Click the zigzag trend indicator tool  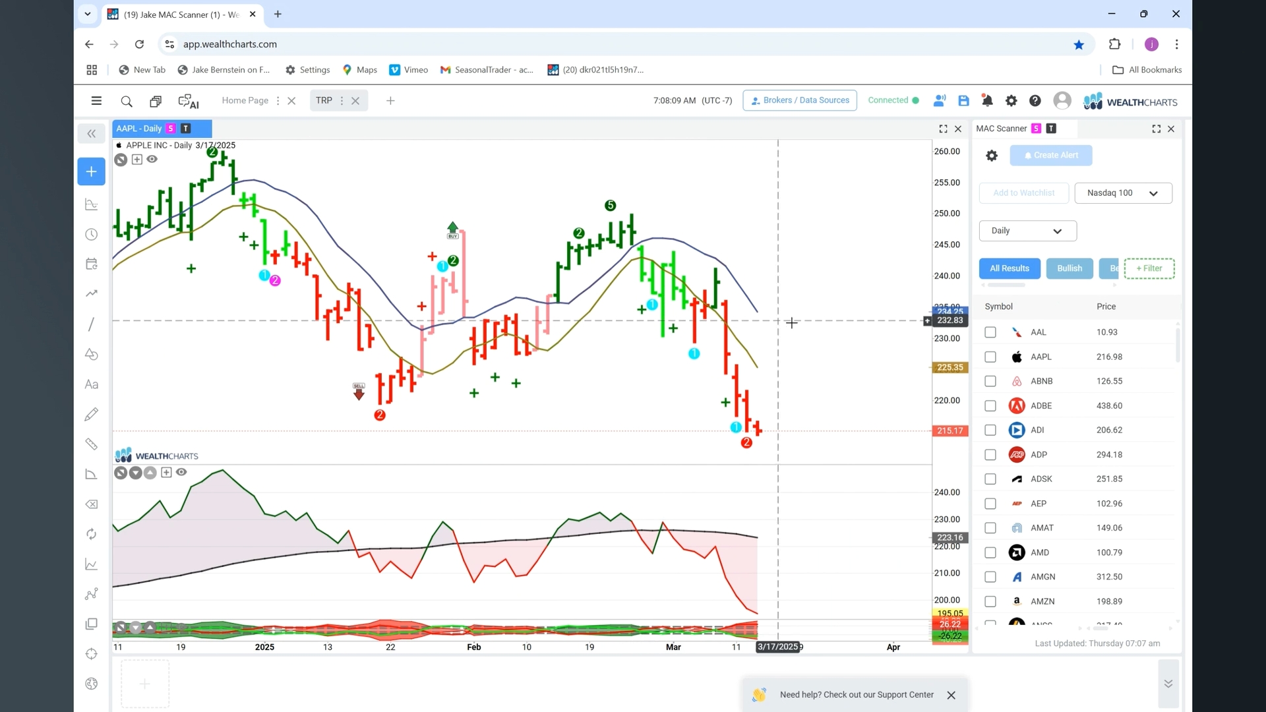(92, 294)
